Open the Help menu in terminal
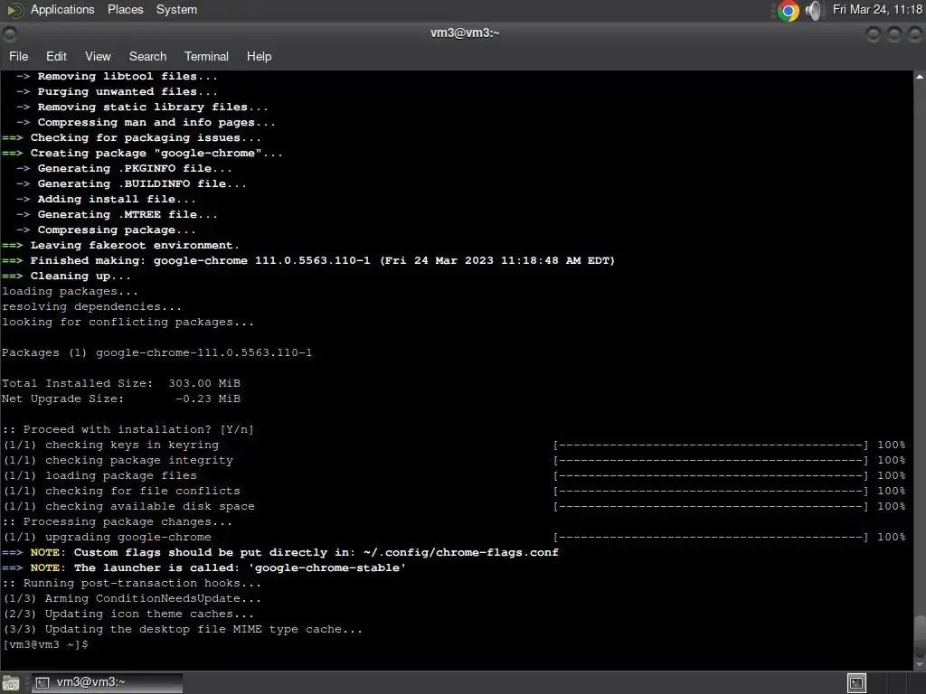 click(259, 57)
